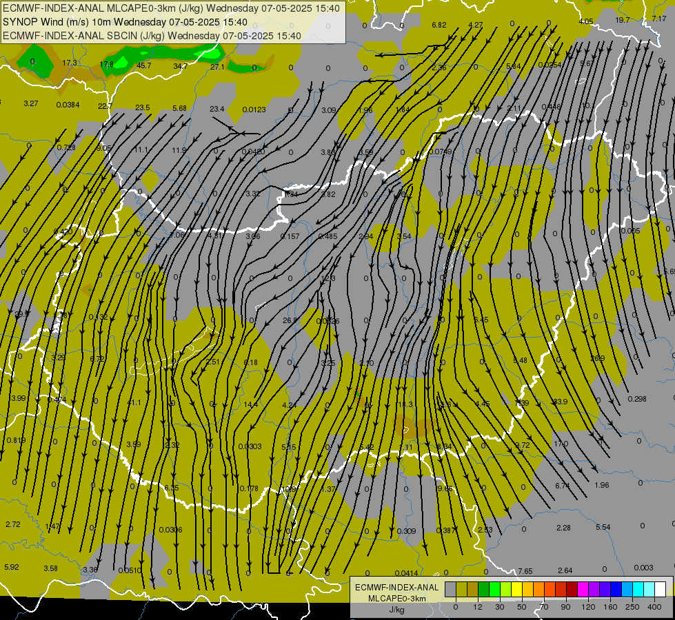Click the map value 7.65
This screenshot has height=620, width=675.
tap(525, 571)
